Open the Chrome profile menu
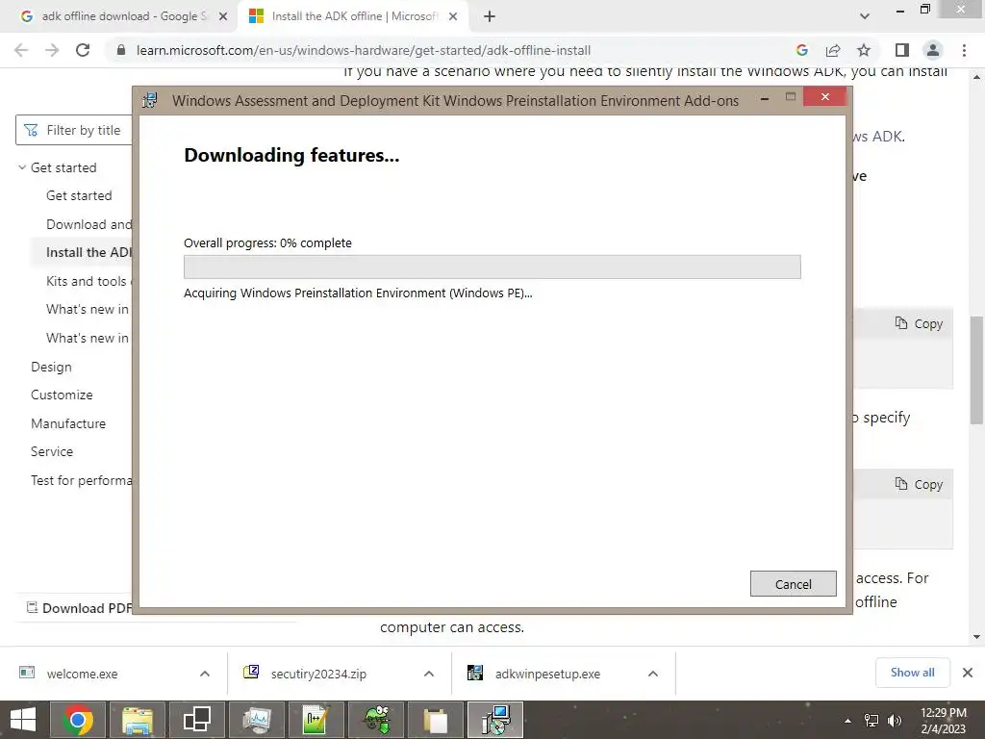 (933, 50)
